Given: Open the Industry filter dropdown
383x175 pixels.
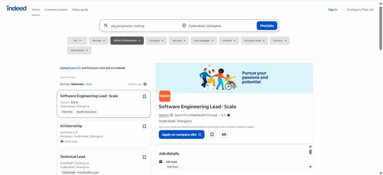Looking at the screenshot, I should [x=280, y=41].
